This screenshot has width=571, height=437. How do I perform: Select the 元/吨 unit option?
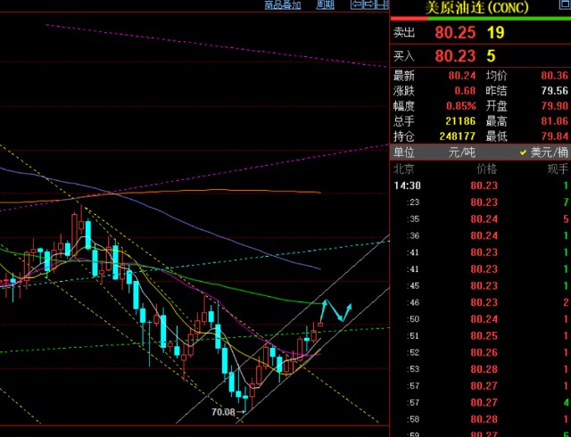click(461, 153)
